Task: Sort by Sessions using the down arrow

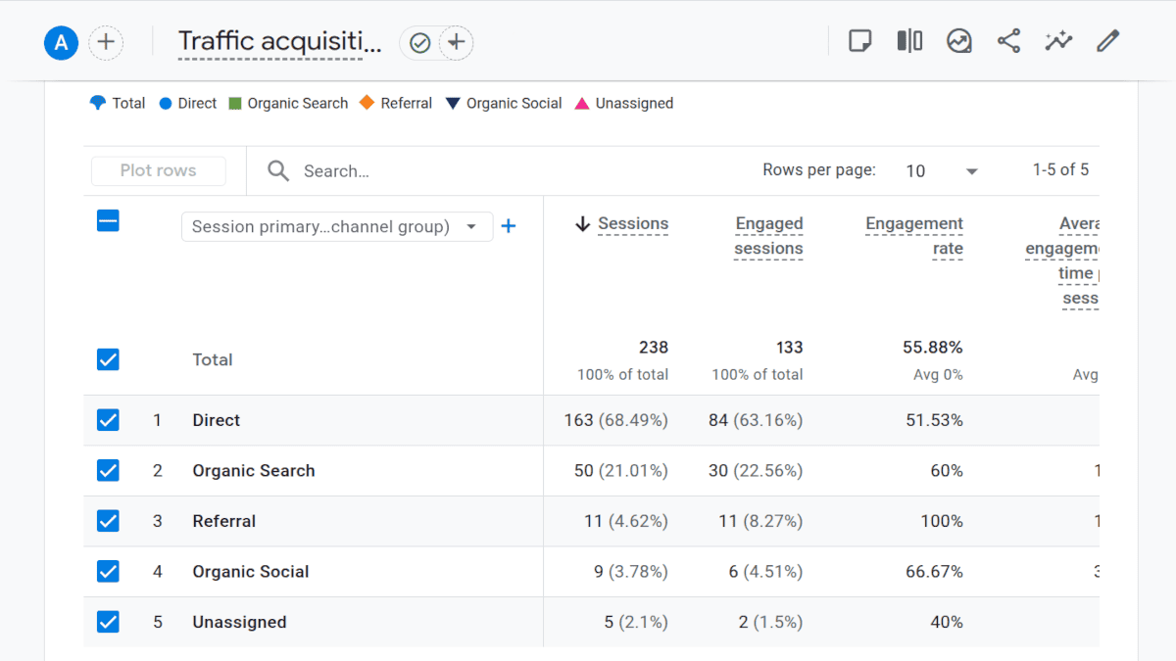Action: point(581,223)
